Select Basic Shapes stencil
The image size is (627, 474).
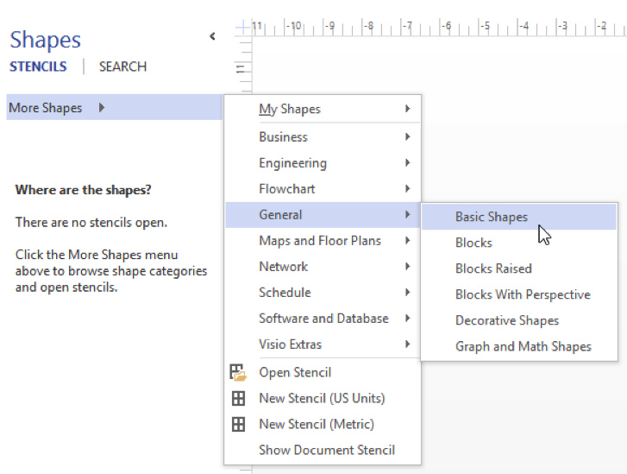pyautogui.click(x=492, y=217)
